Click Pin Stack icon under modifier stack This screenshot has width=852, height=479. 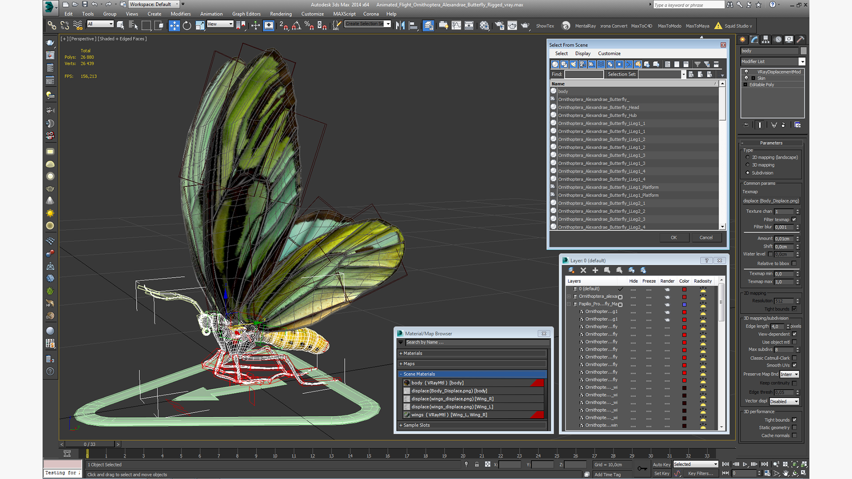coord(746,125)
